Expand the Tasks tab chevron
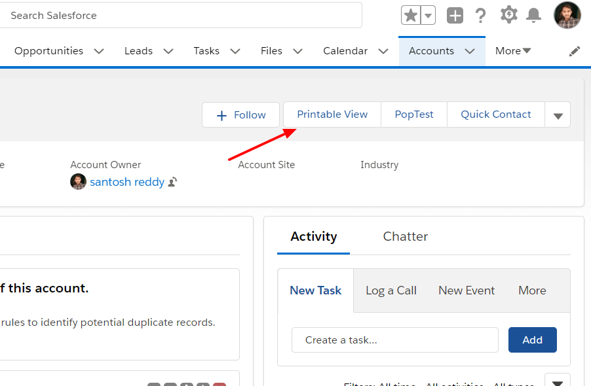The height and width of the screenshot is (386, 591). [x=235, y=51]
